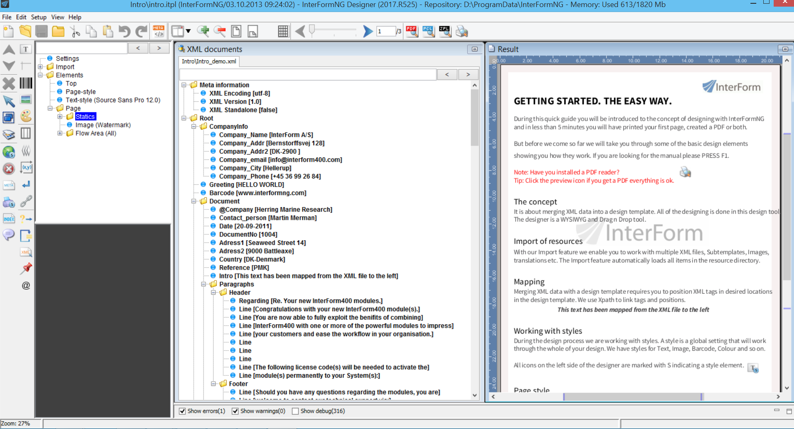Image resolution: width=794 pixels, height=429 pixels.
Task: Click the Result horizontal scrollbar thumb
Action: click(633, 397)
